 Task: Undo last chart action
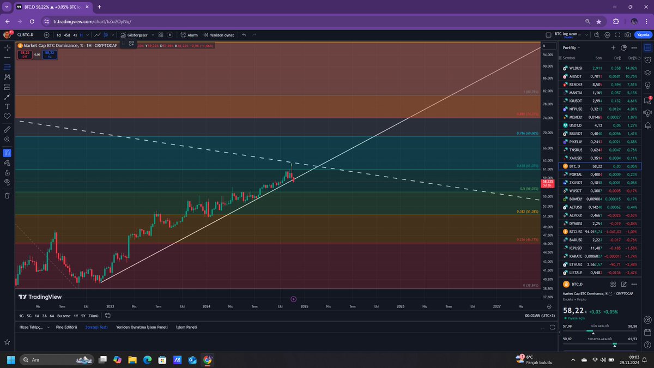244,35
